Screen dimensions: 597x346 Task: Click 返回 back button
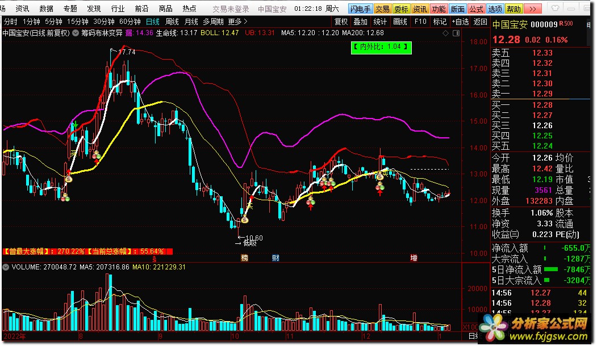tap(480, 22)
